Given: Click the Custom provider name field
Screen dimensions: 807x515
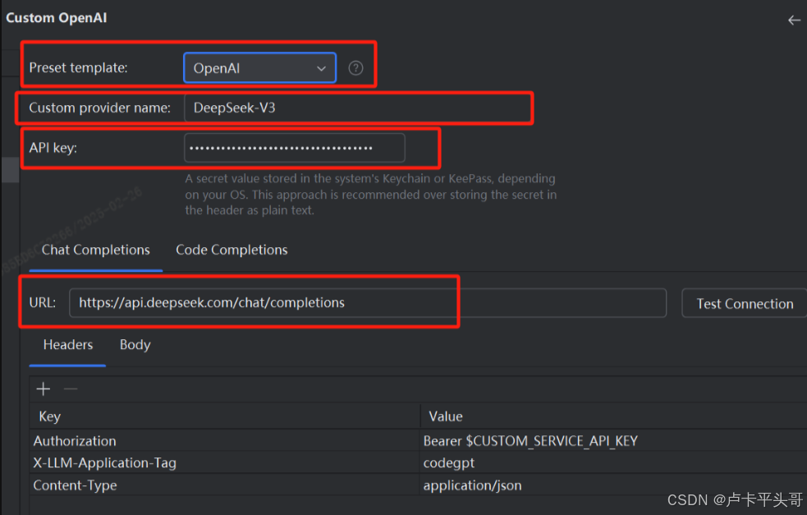Looking at the screenshot, I should 358,108.
